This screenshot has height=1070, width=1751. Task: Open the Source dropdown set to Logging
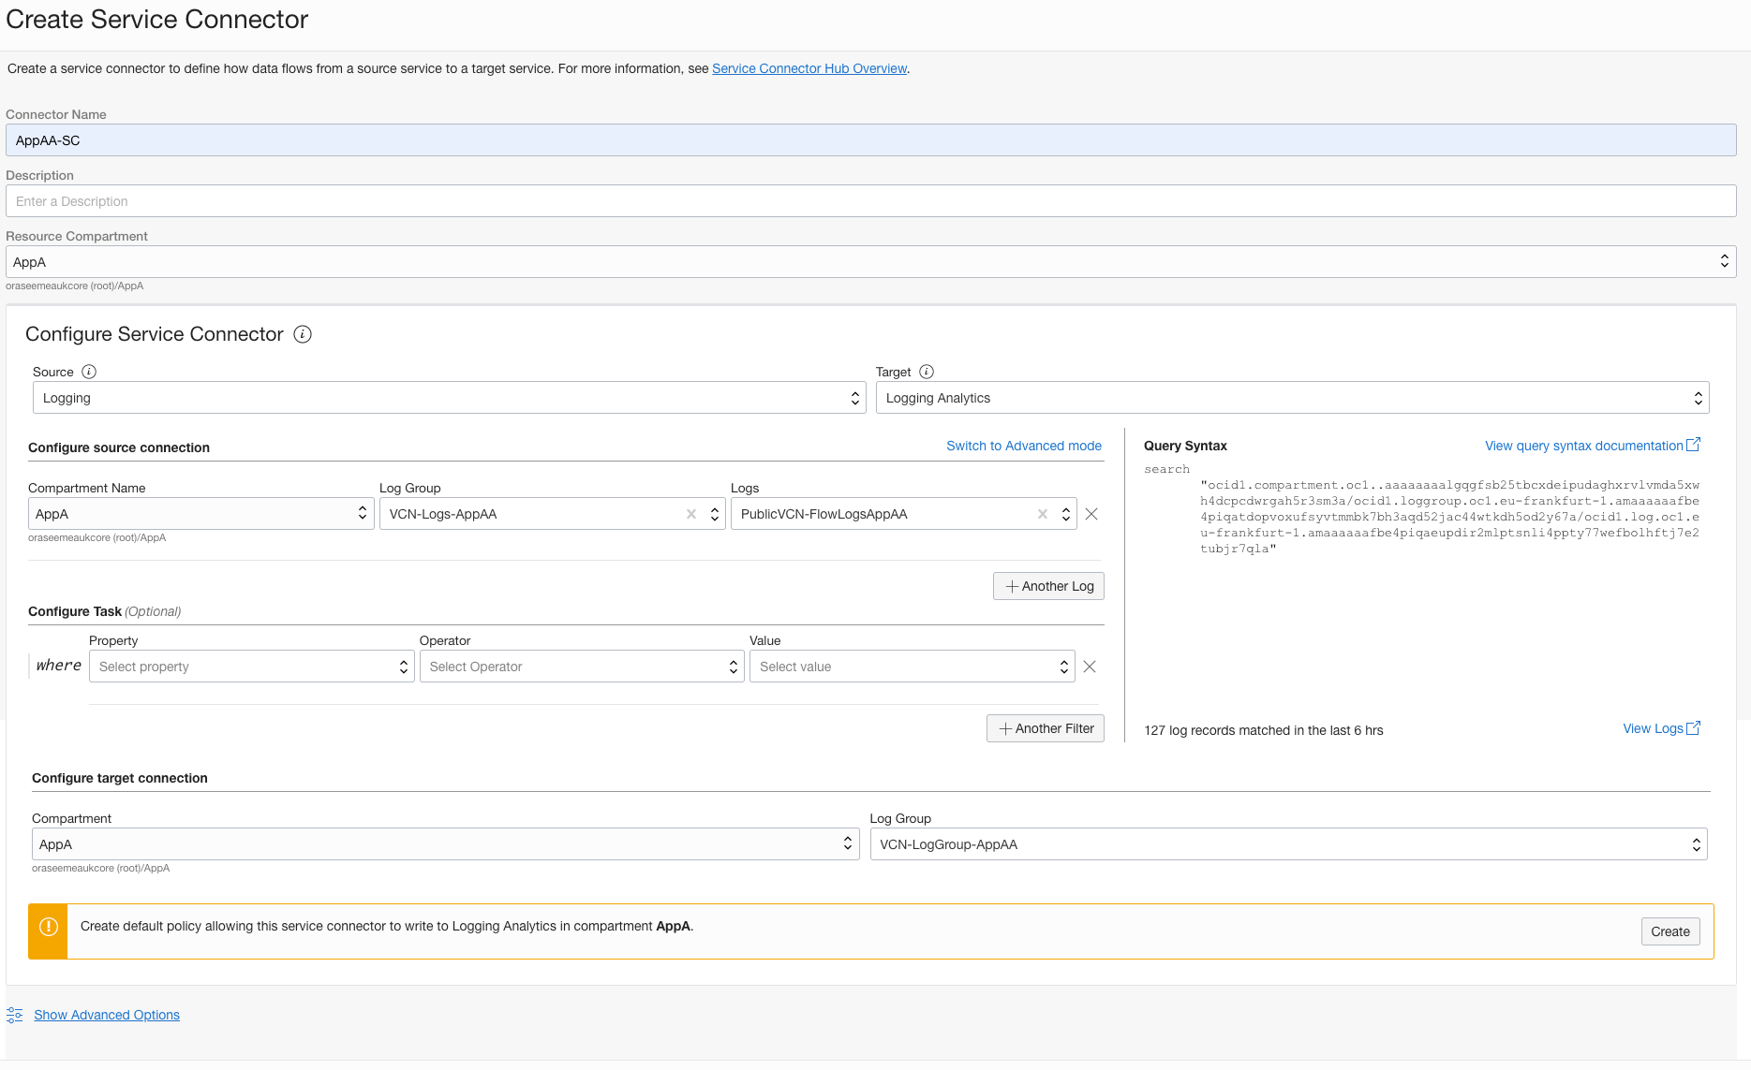[449, 398]
